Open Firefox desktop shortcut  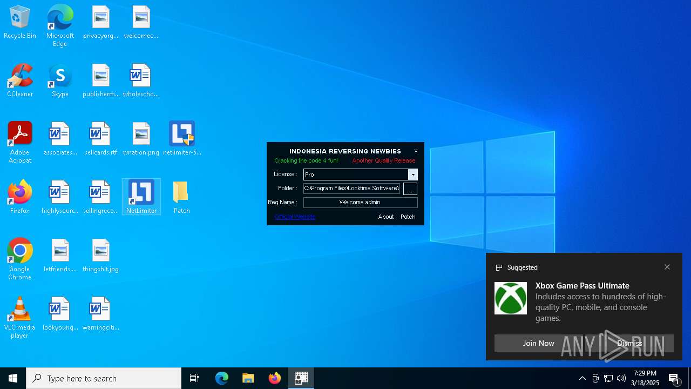pos(20,198)
